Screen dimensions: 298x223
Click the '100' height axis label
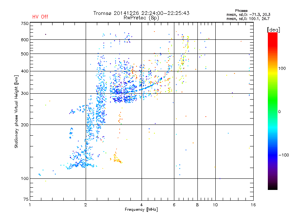[25, 178]
